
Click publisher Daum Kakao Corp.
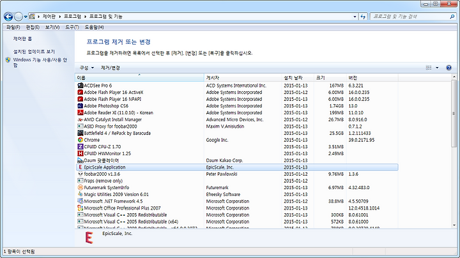[x=224, y=160]
